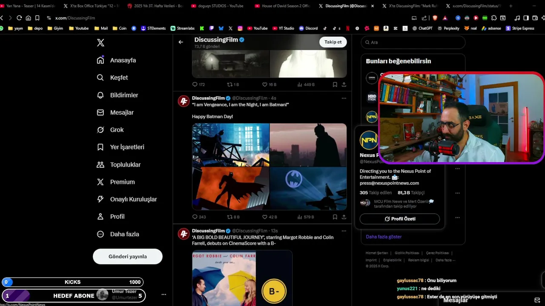Open Grok from the sidebar
This screenshot has width=545, height=306.
point(110,130)
